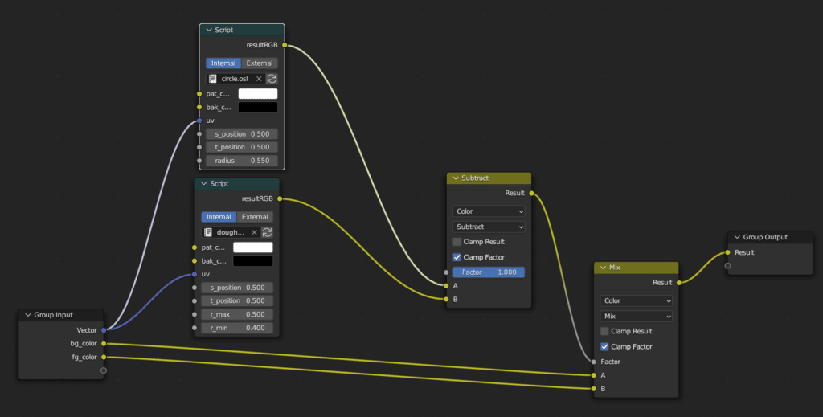Click the Mix node Factor input socket
The image size is (823, 417).
(x=594, y=362)
